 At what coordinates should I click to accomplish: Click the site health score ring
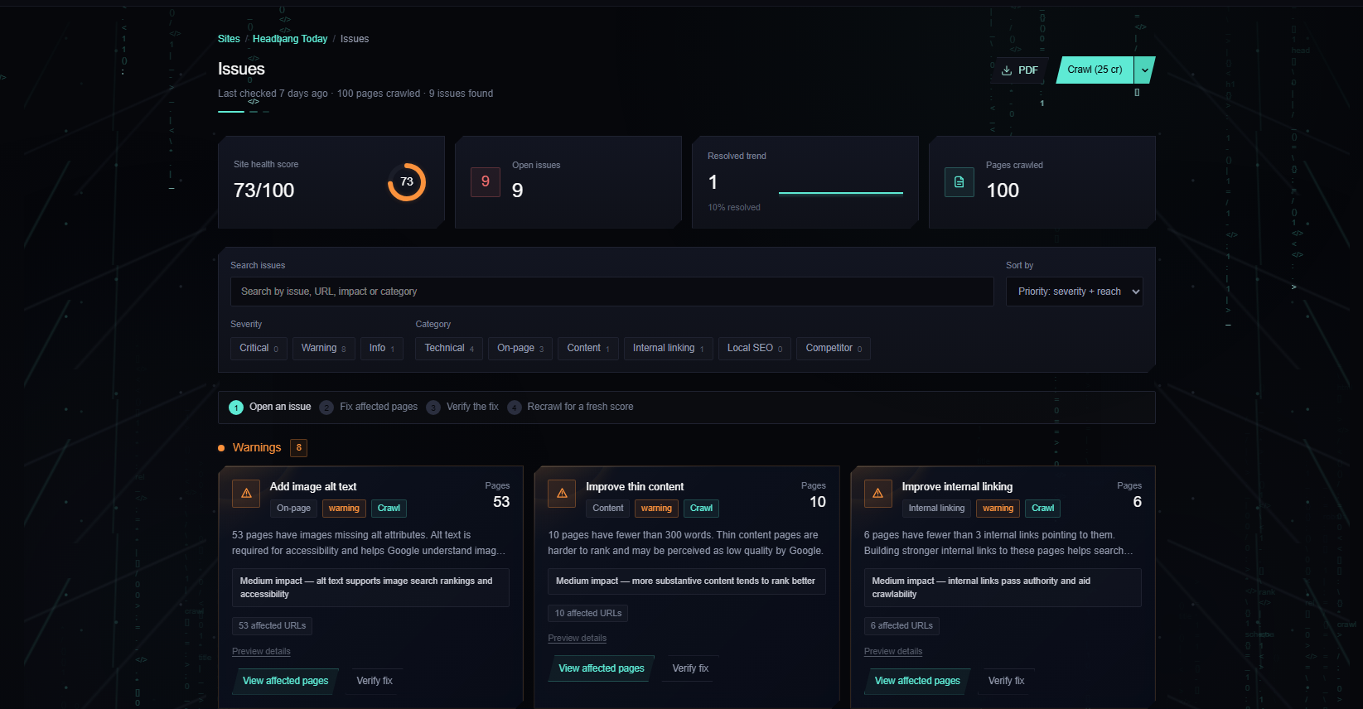[x=407, y=182]
